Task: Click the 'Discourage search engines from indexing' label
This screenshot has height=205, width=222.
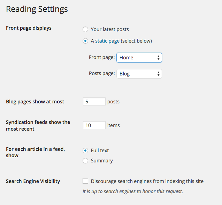Action: 147,181
